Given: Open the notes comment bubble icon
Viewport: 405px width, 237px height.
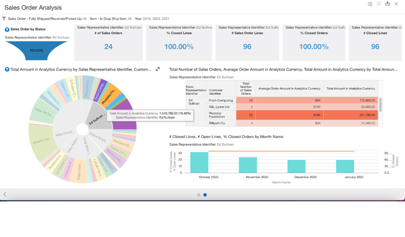Looking at the screenshot, I should [379, 4].
